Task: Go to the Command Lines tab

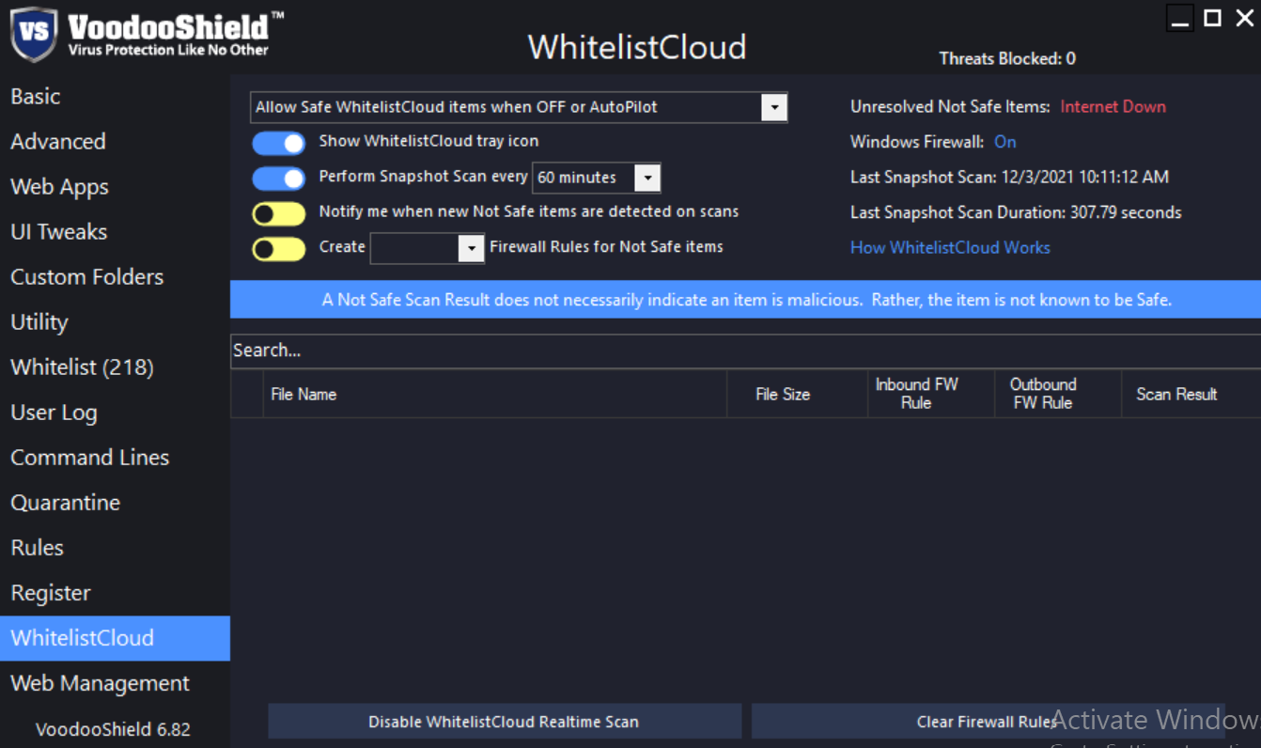Action: (x=115, y=458)
